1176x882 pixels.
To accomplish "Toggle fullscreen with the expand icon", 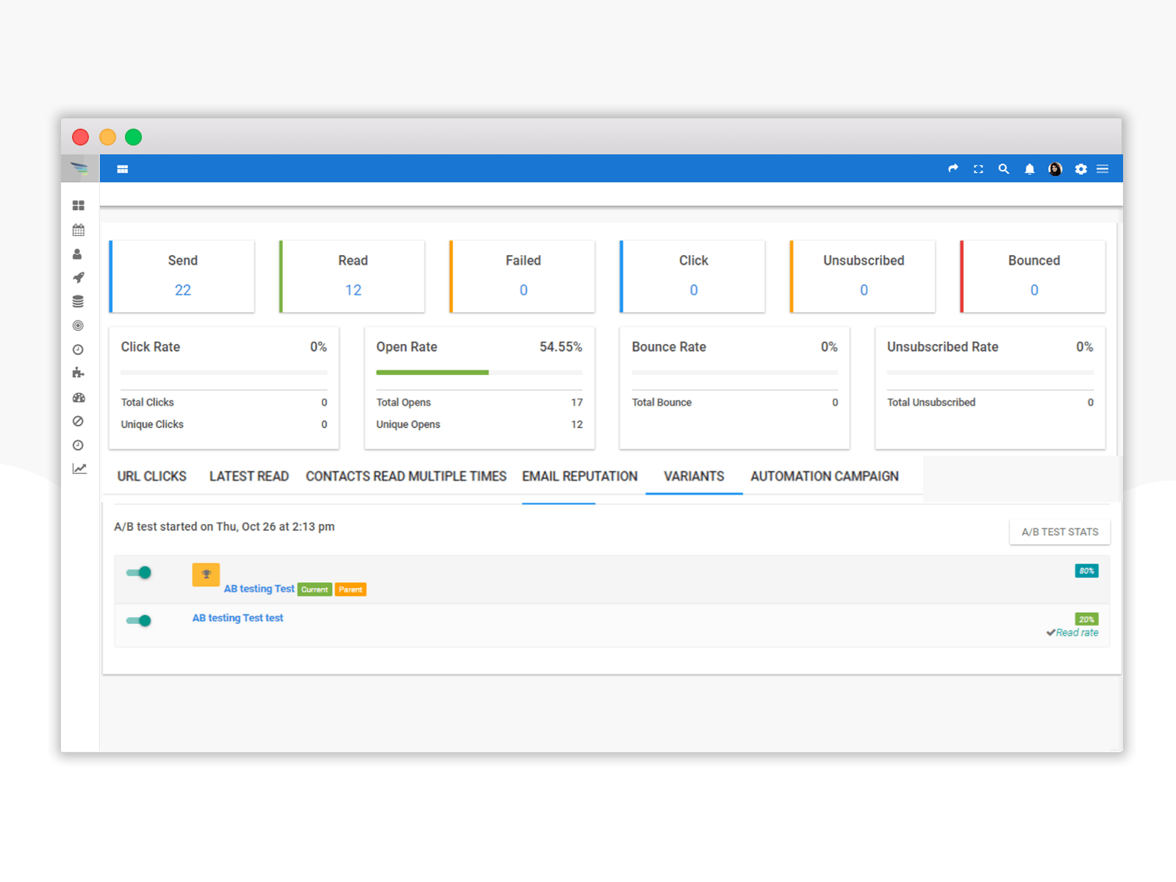I will [x=978, y=169].
